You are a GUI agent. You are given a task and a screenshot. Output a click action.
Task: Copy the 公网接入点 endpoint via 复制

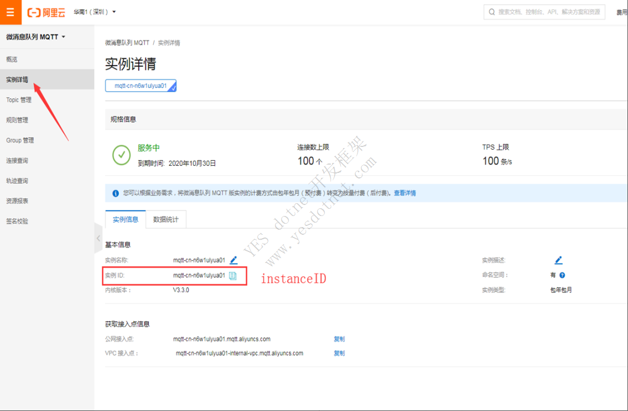[339, 339]
